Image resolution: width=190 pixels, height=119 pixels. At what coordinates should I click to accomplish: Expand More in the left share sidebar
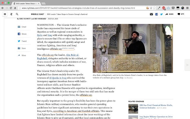22,55
